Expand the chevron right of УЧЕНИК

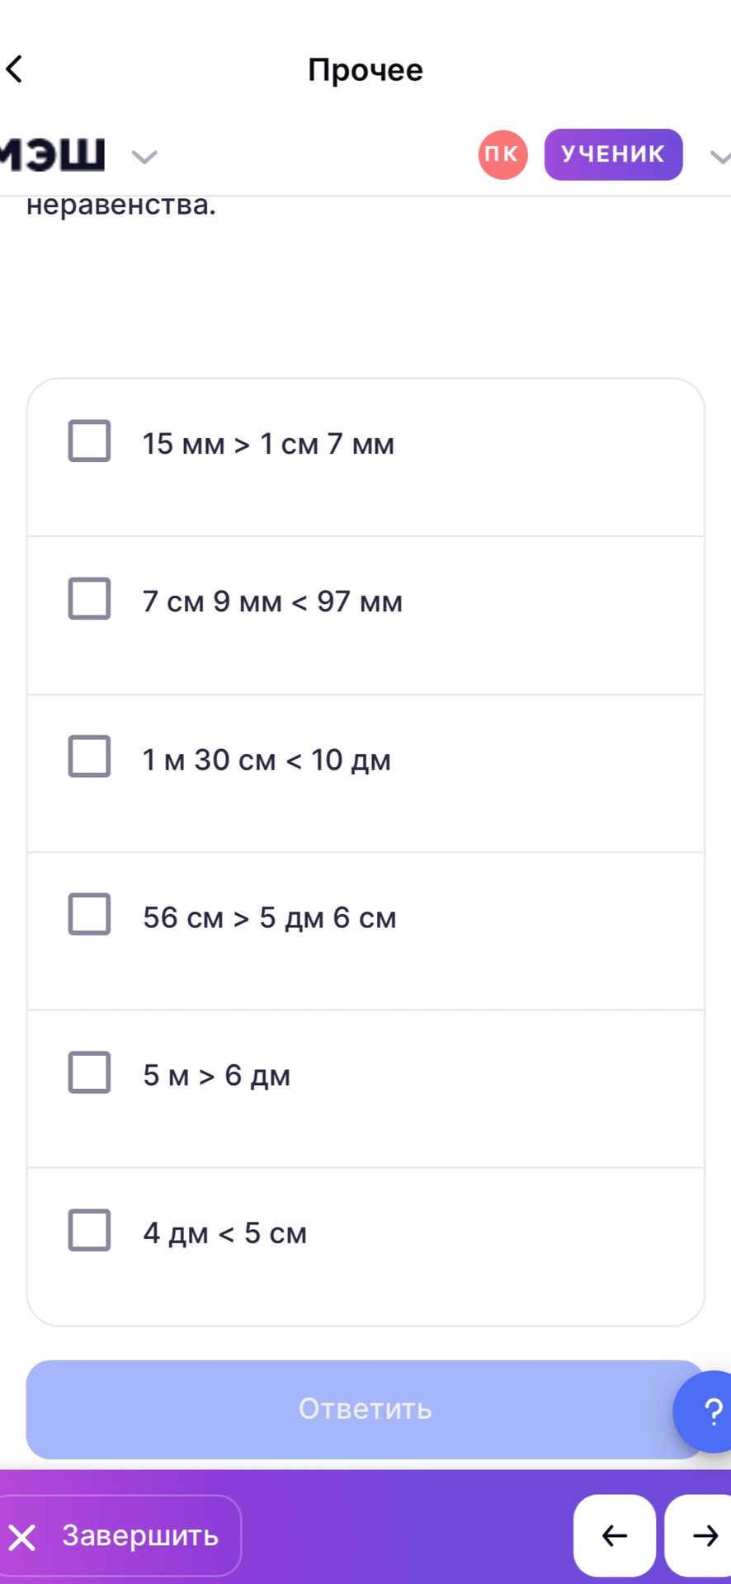click(720, 156)
